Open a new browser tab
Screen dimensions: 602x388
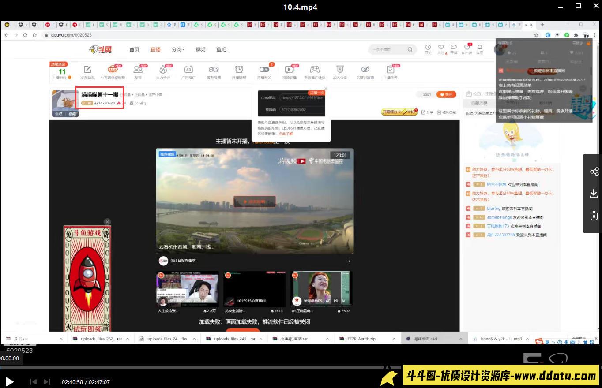(542, 25)
